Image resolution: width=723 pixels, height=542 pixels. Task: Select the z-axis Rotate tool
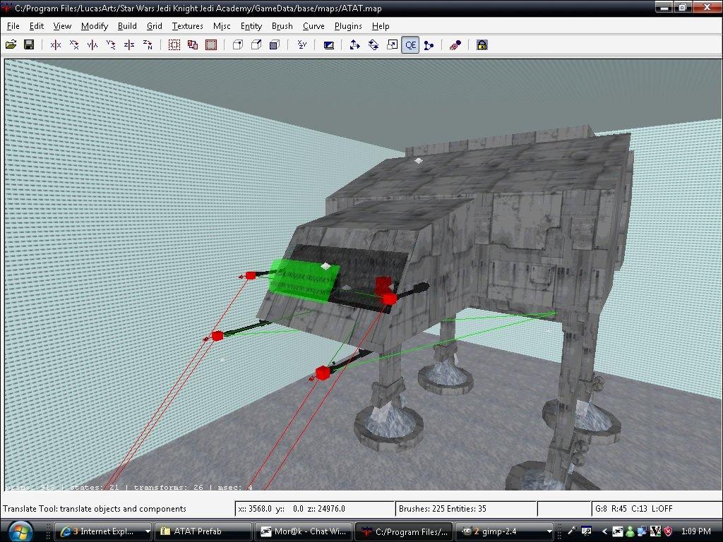pos(147,45)
